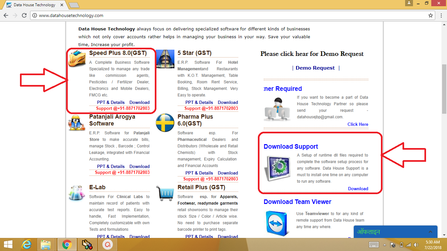Click the page vertical scrollbar thumb
Viewport: 447px width, 251px height.
(444, 89)
